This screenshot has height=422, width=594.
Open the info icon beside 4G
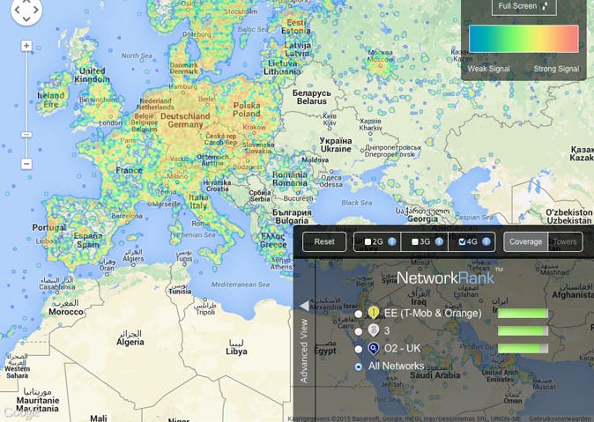coord(486,241)
